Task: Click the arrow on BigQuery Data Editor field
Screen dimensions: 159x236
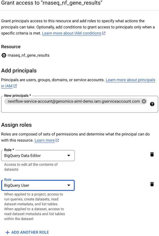Action: 69,155
